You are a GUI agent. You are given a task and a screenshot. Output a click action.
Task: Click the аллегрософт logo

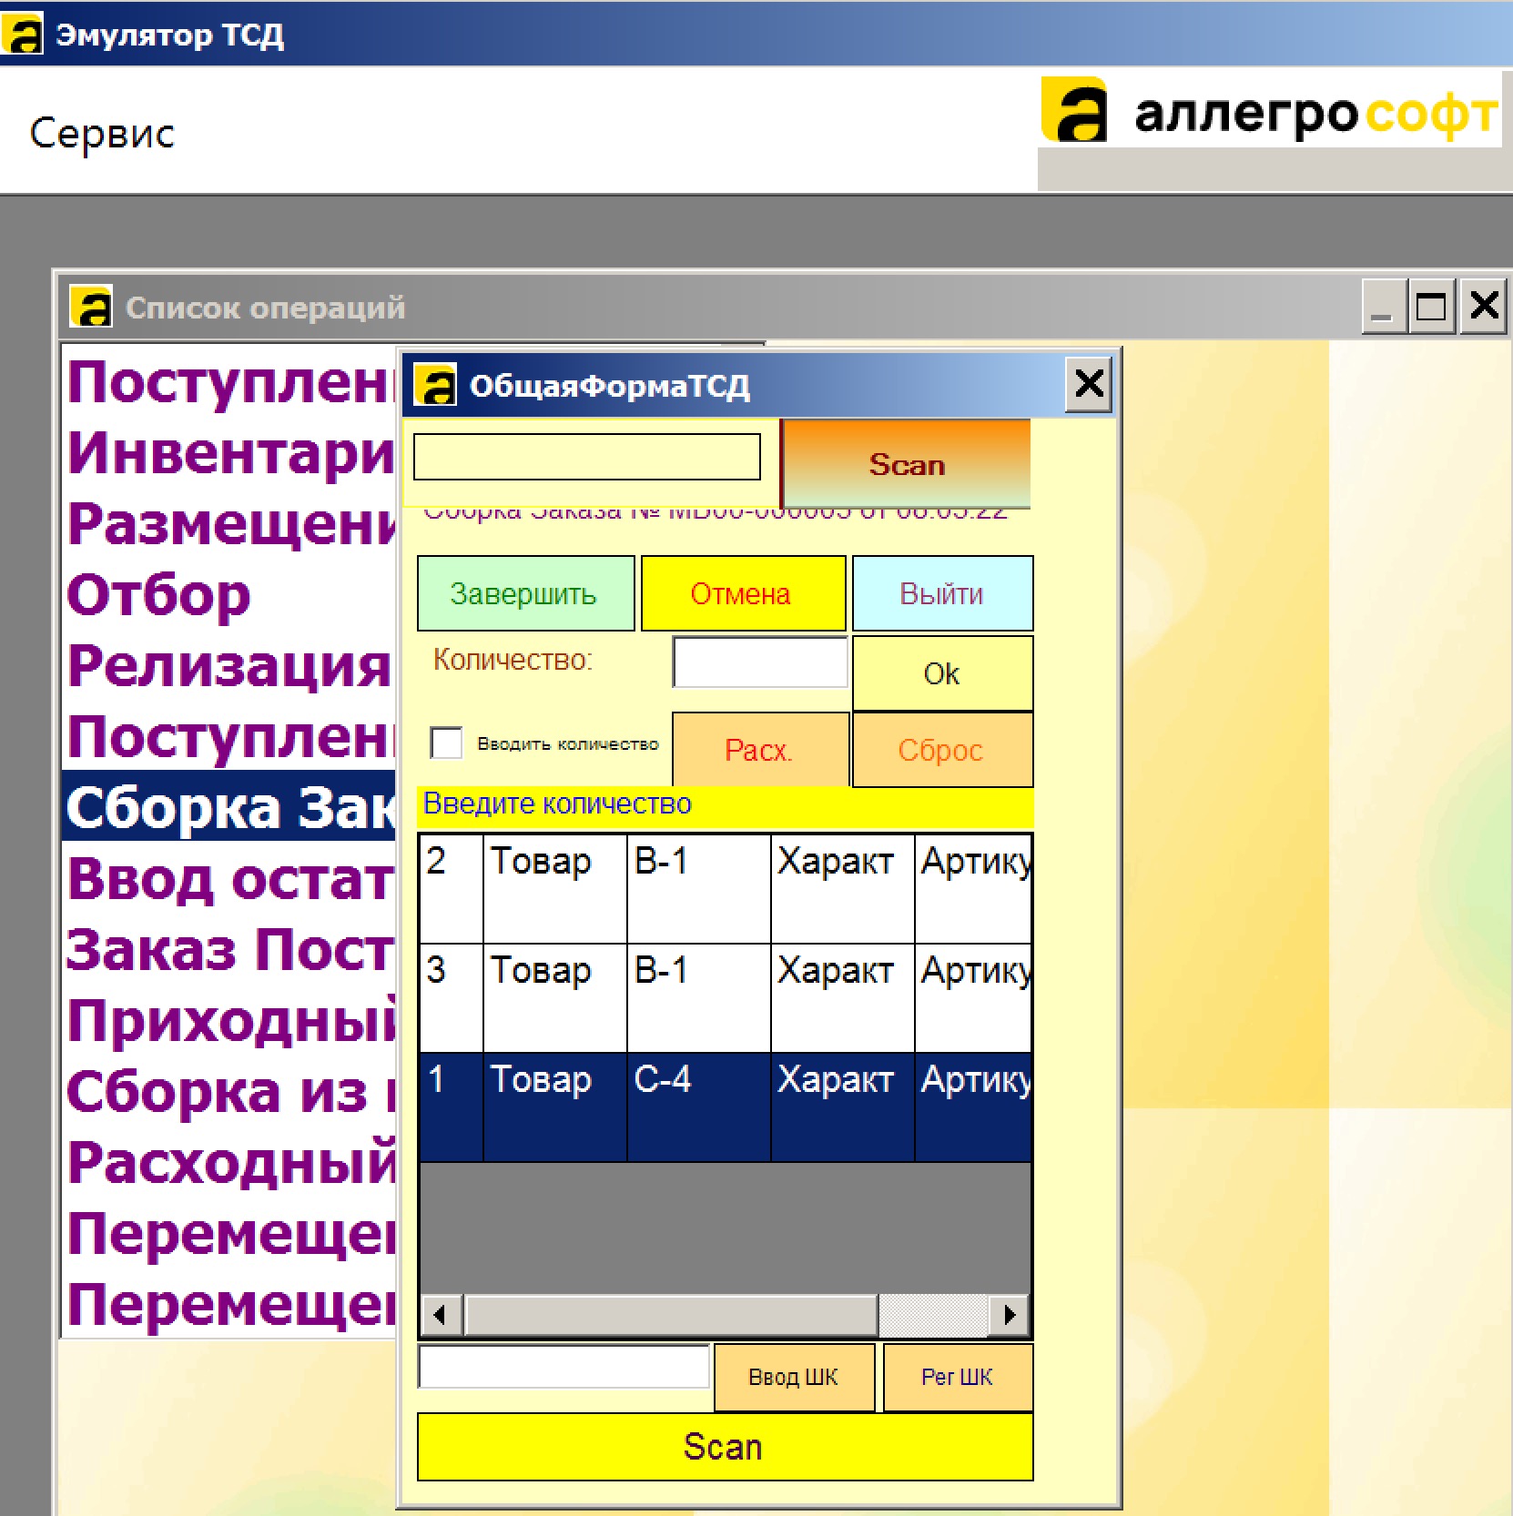(1270, 111)
